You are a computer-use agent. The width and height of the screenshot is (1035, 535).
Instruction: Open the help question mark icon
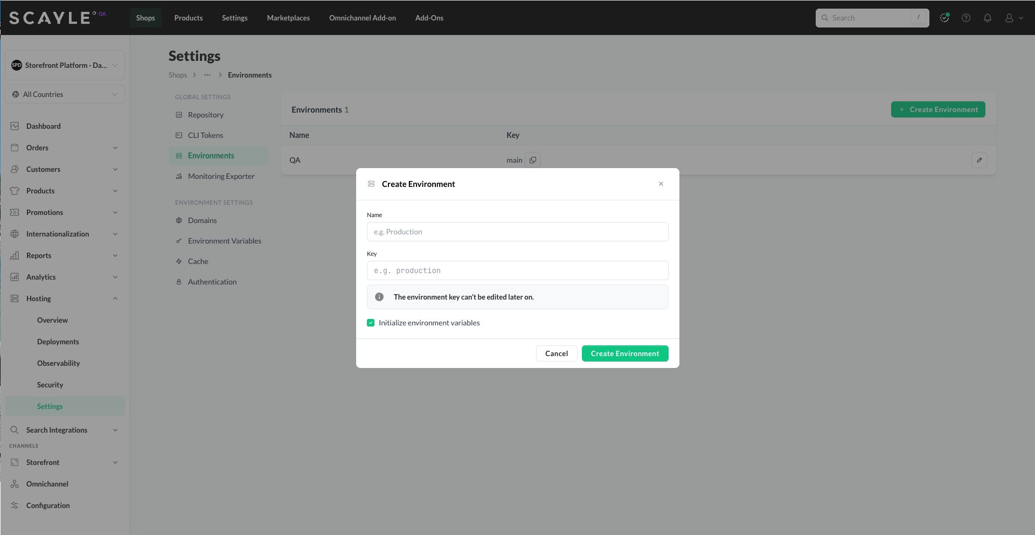click(x=966, y=18)
